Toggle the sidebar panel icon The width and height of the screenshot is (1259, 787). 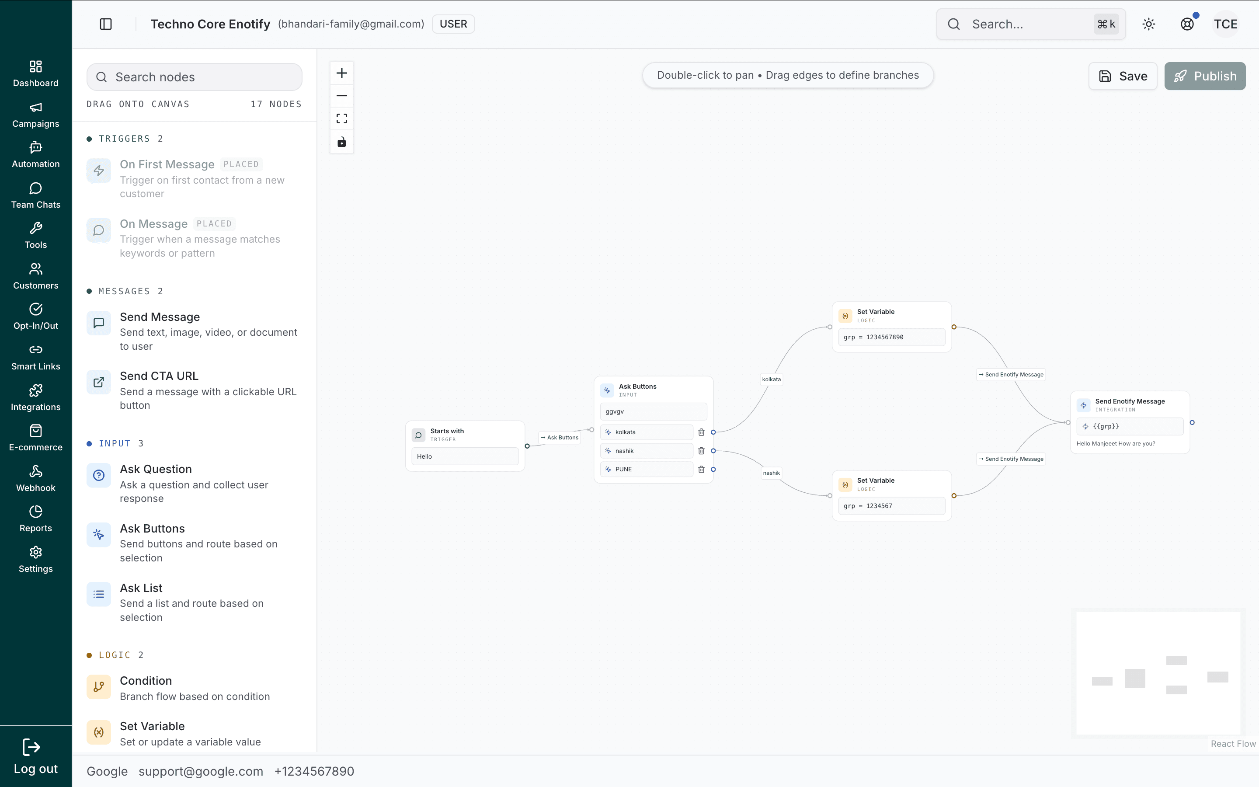coord(106,24)
